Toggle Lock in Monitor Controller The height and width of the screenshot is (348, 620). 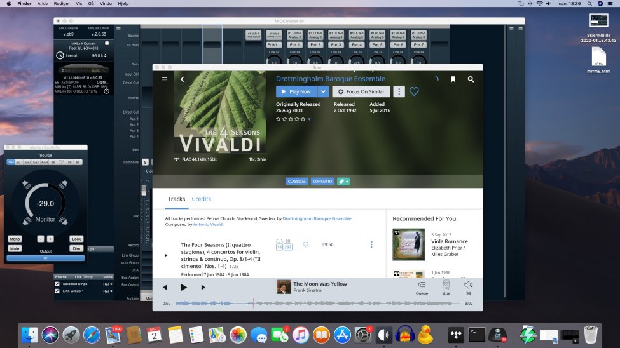point(76,239)
